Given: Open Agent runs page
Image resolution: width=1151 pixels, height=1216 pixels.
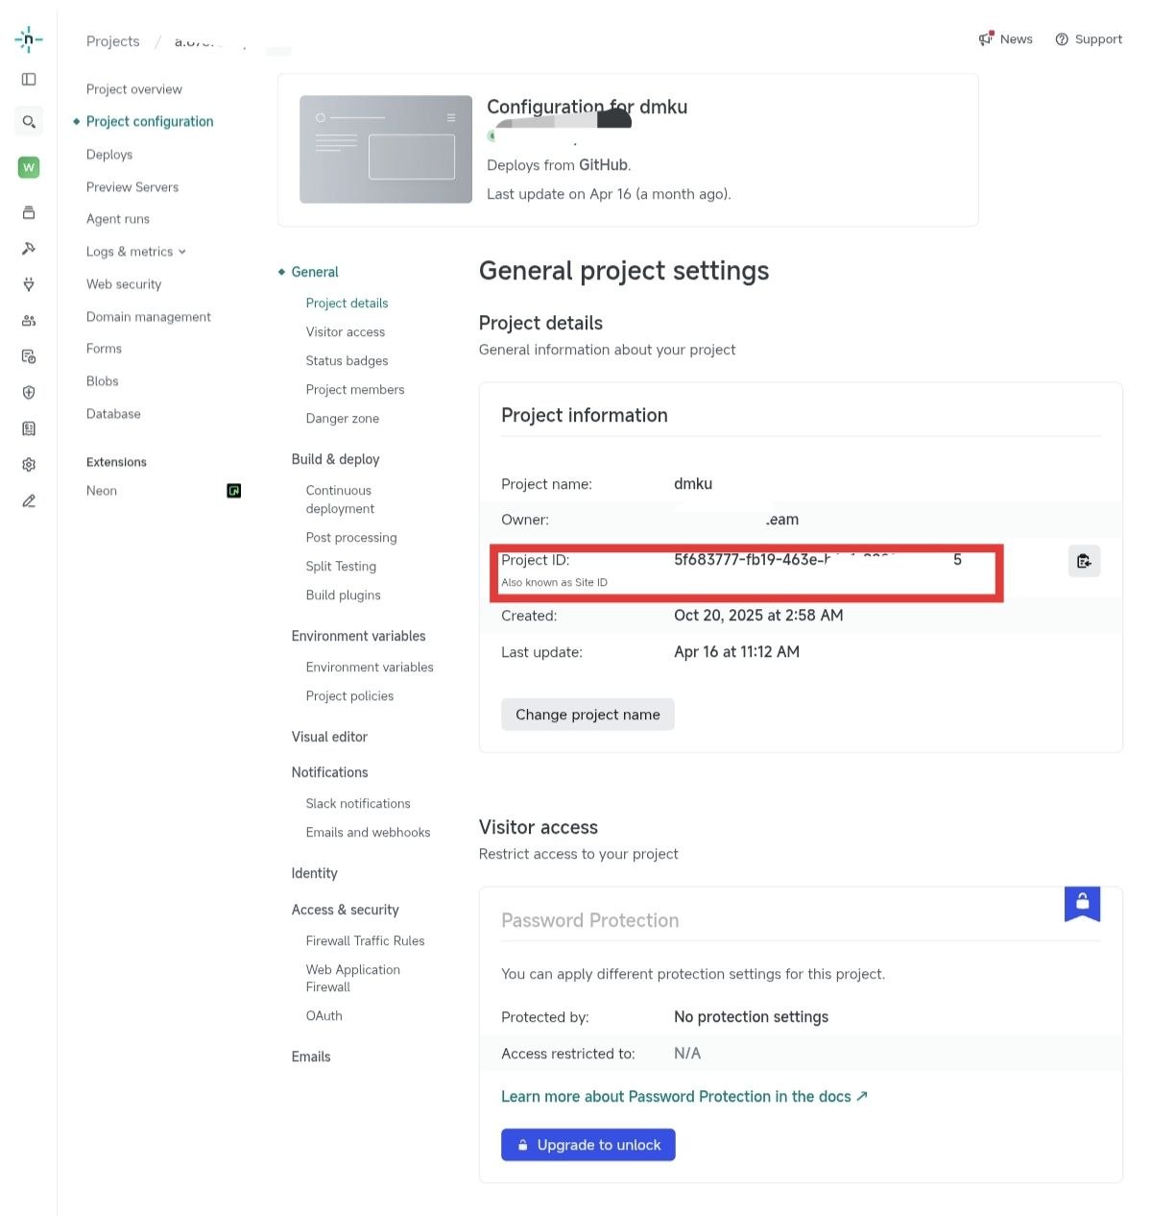Looking at the screenshot, I should tap(118, 219).
